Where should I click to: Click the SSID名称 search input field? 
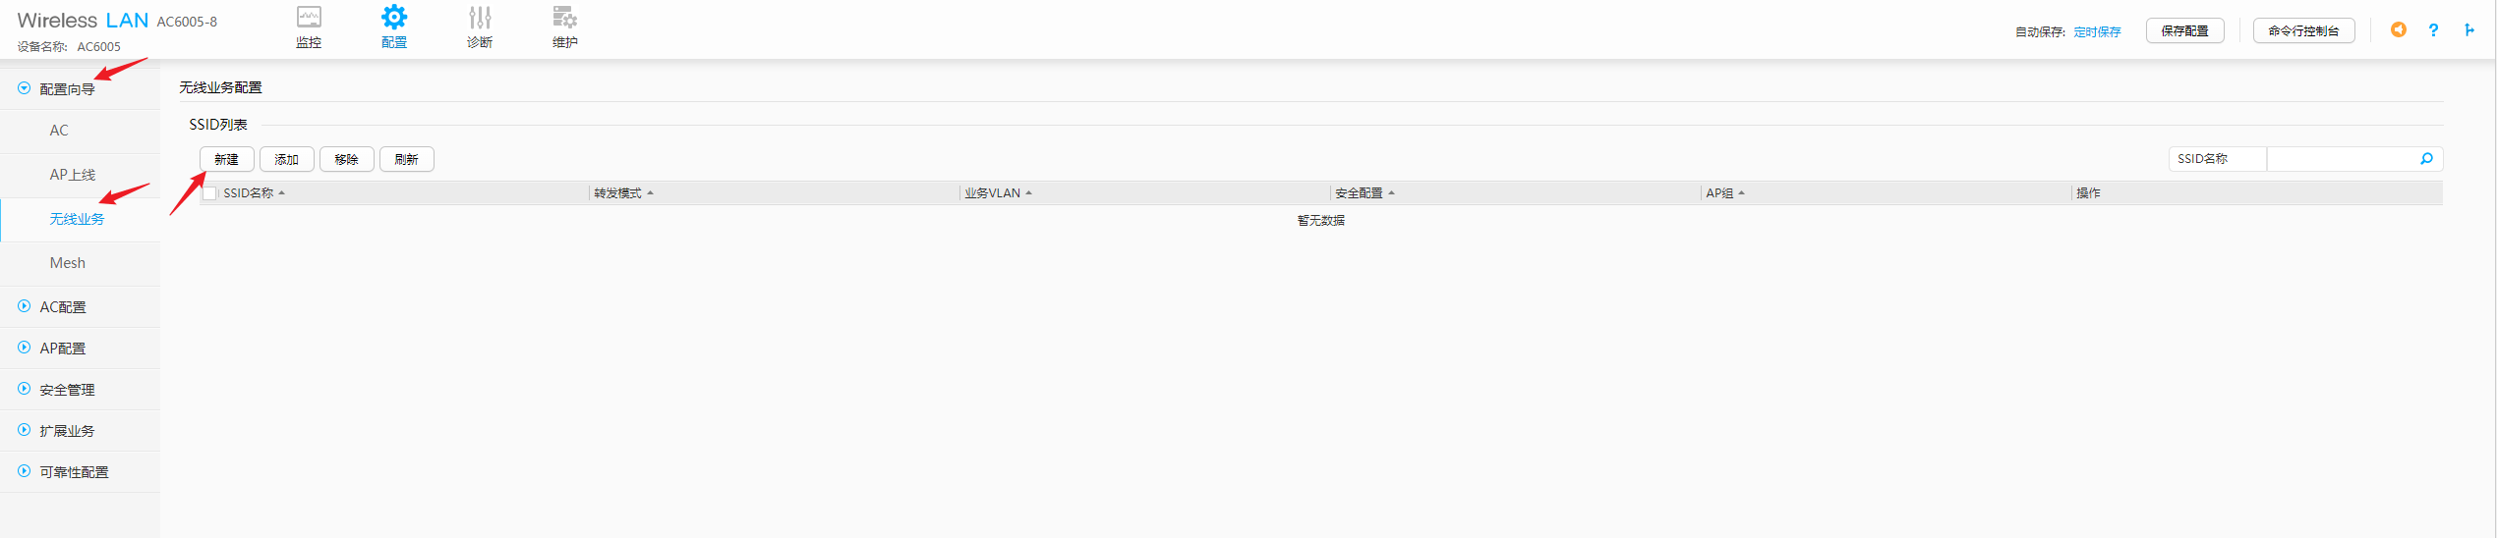(x=2342, y=159)
